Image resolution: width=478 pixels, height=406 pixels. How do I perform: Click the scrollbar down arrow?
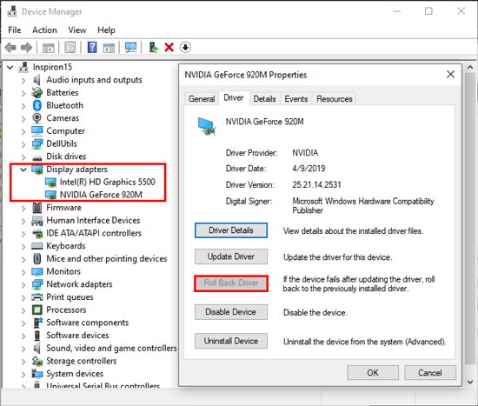[x=470, y=382]
